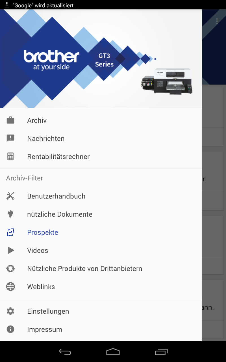The width and height of the screenshot is (226, 362).
Task: Select the highlighted Prospekte filter
Action: [x=101, y=232]
